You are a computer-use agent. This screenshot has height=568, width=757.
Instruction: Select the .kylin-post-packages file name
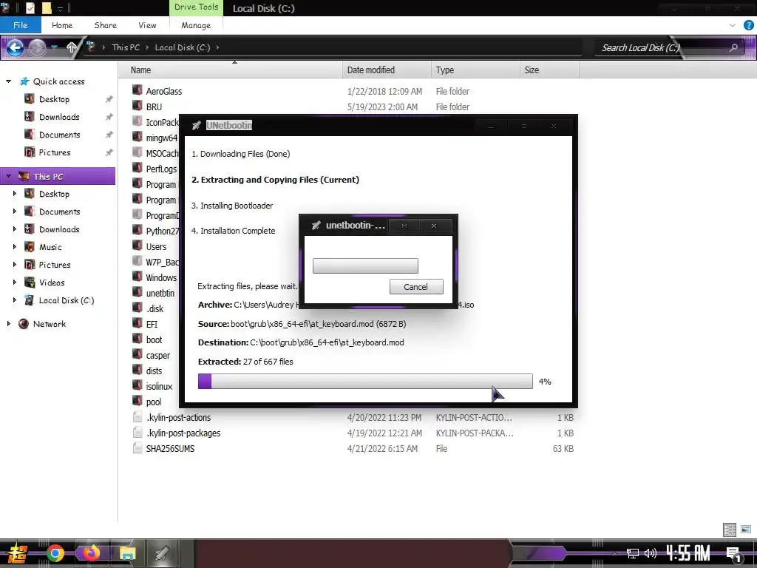point(183,433)
